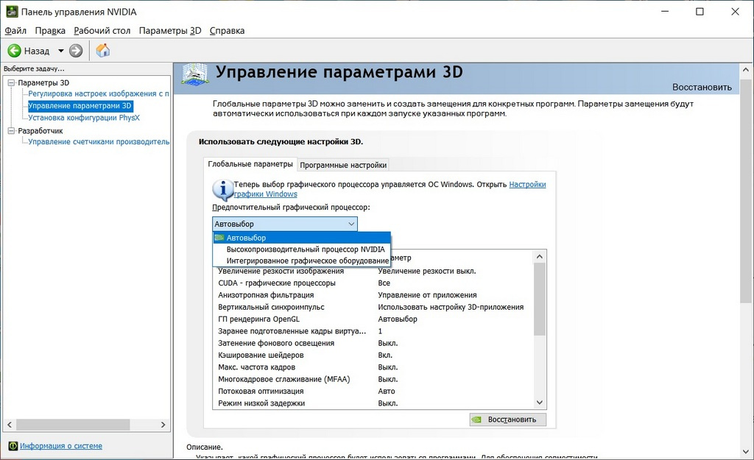Click the Восстановить button below settings list
This screenshot has height=460, width=754.
[508, 420]
